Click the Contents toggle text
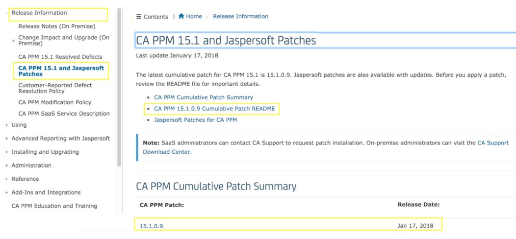The width and height of the screenshot is (516, 239). [156, 17]
